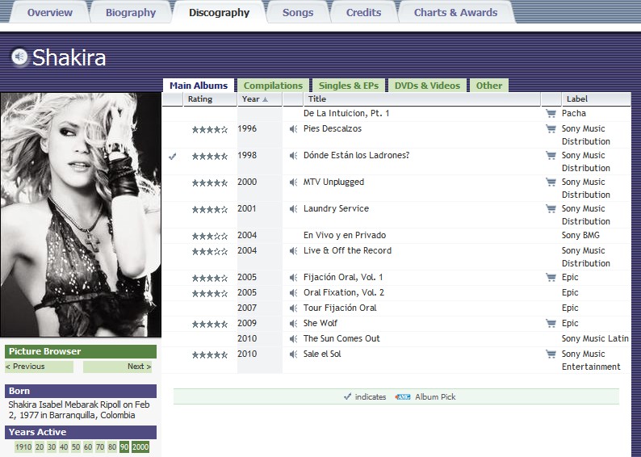Open the Dónde Están los Ladrones? album link
Viewport: 641px width, 457px height.
(x=356, y=156)
